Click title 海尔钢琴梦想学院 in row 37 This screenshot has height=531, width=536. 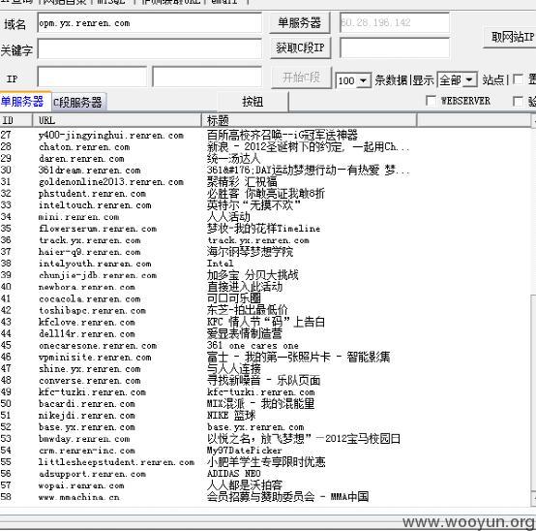[x=250, y=252]
